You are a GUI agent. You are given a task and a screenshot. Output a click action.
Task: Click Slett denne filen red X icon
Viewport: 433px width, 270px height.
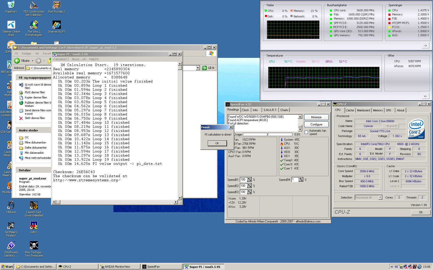pos(21,118)
